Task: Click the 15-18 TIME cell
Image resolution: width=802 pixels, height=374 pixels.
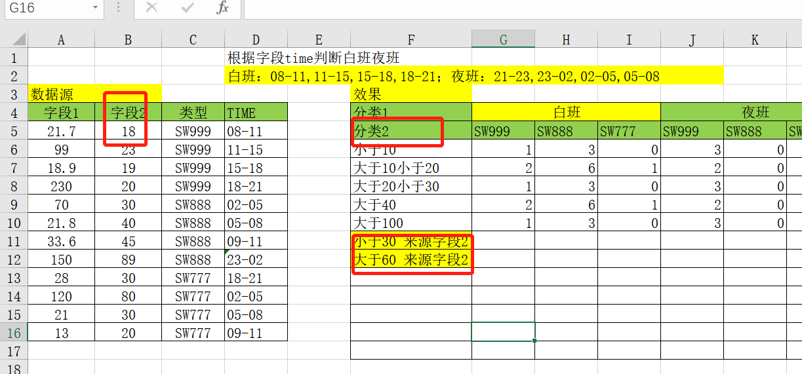Action: (x=256, y=168)
